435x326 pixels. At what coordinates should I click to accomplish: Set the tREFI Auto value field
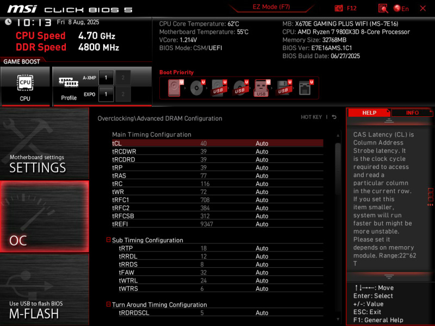click(x=262, y=224)
